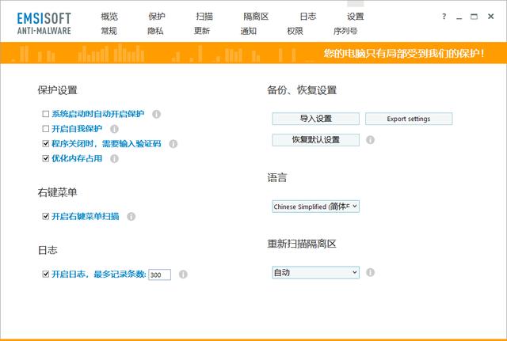Viewport: 507px width, 341px height.
Task: Click the log count field showing 300
Action: 159,275
